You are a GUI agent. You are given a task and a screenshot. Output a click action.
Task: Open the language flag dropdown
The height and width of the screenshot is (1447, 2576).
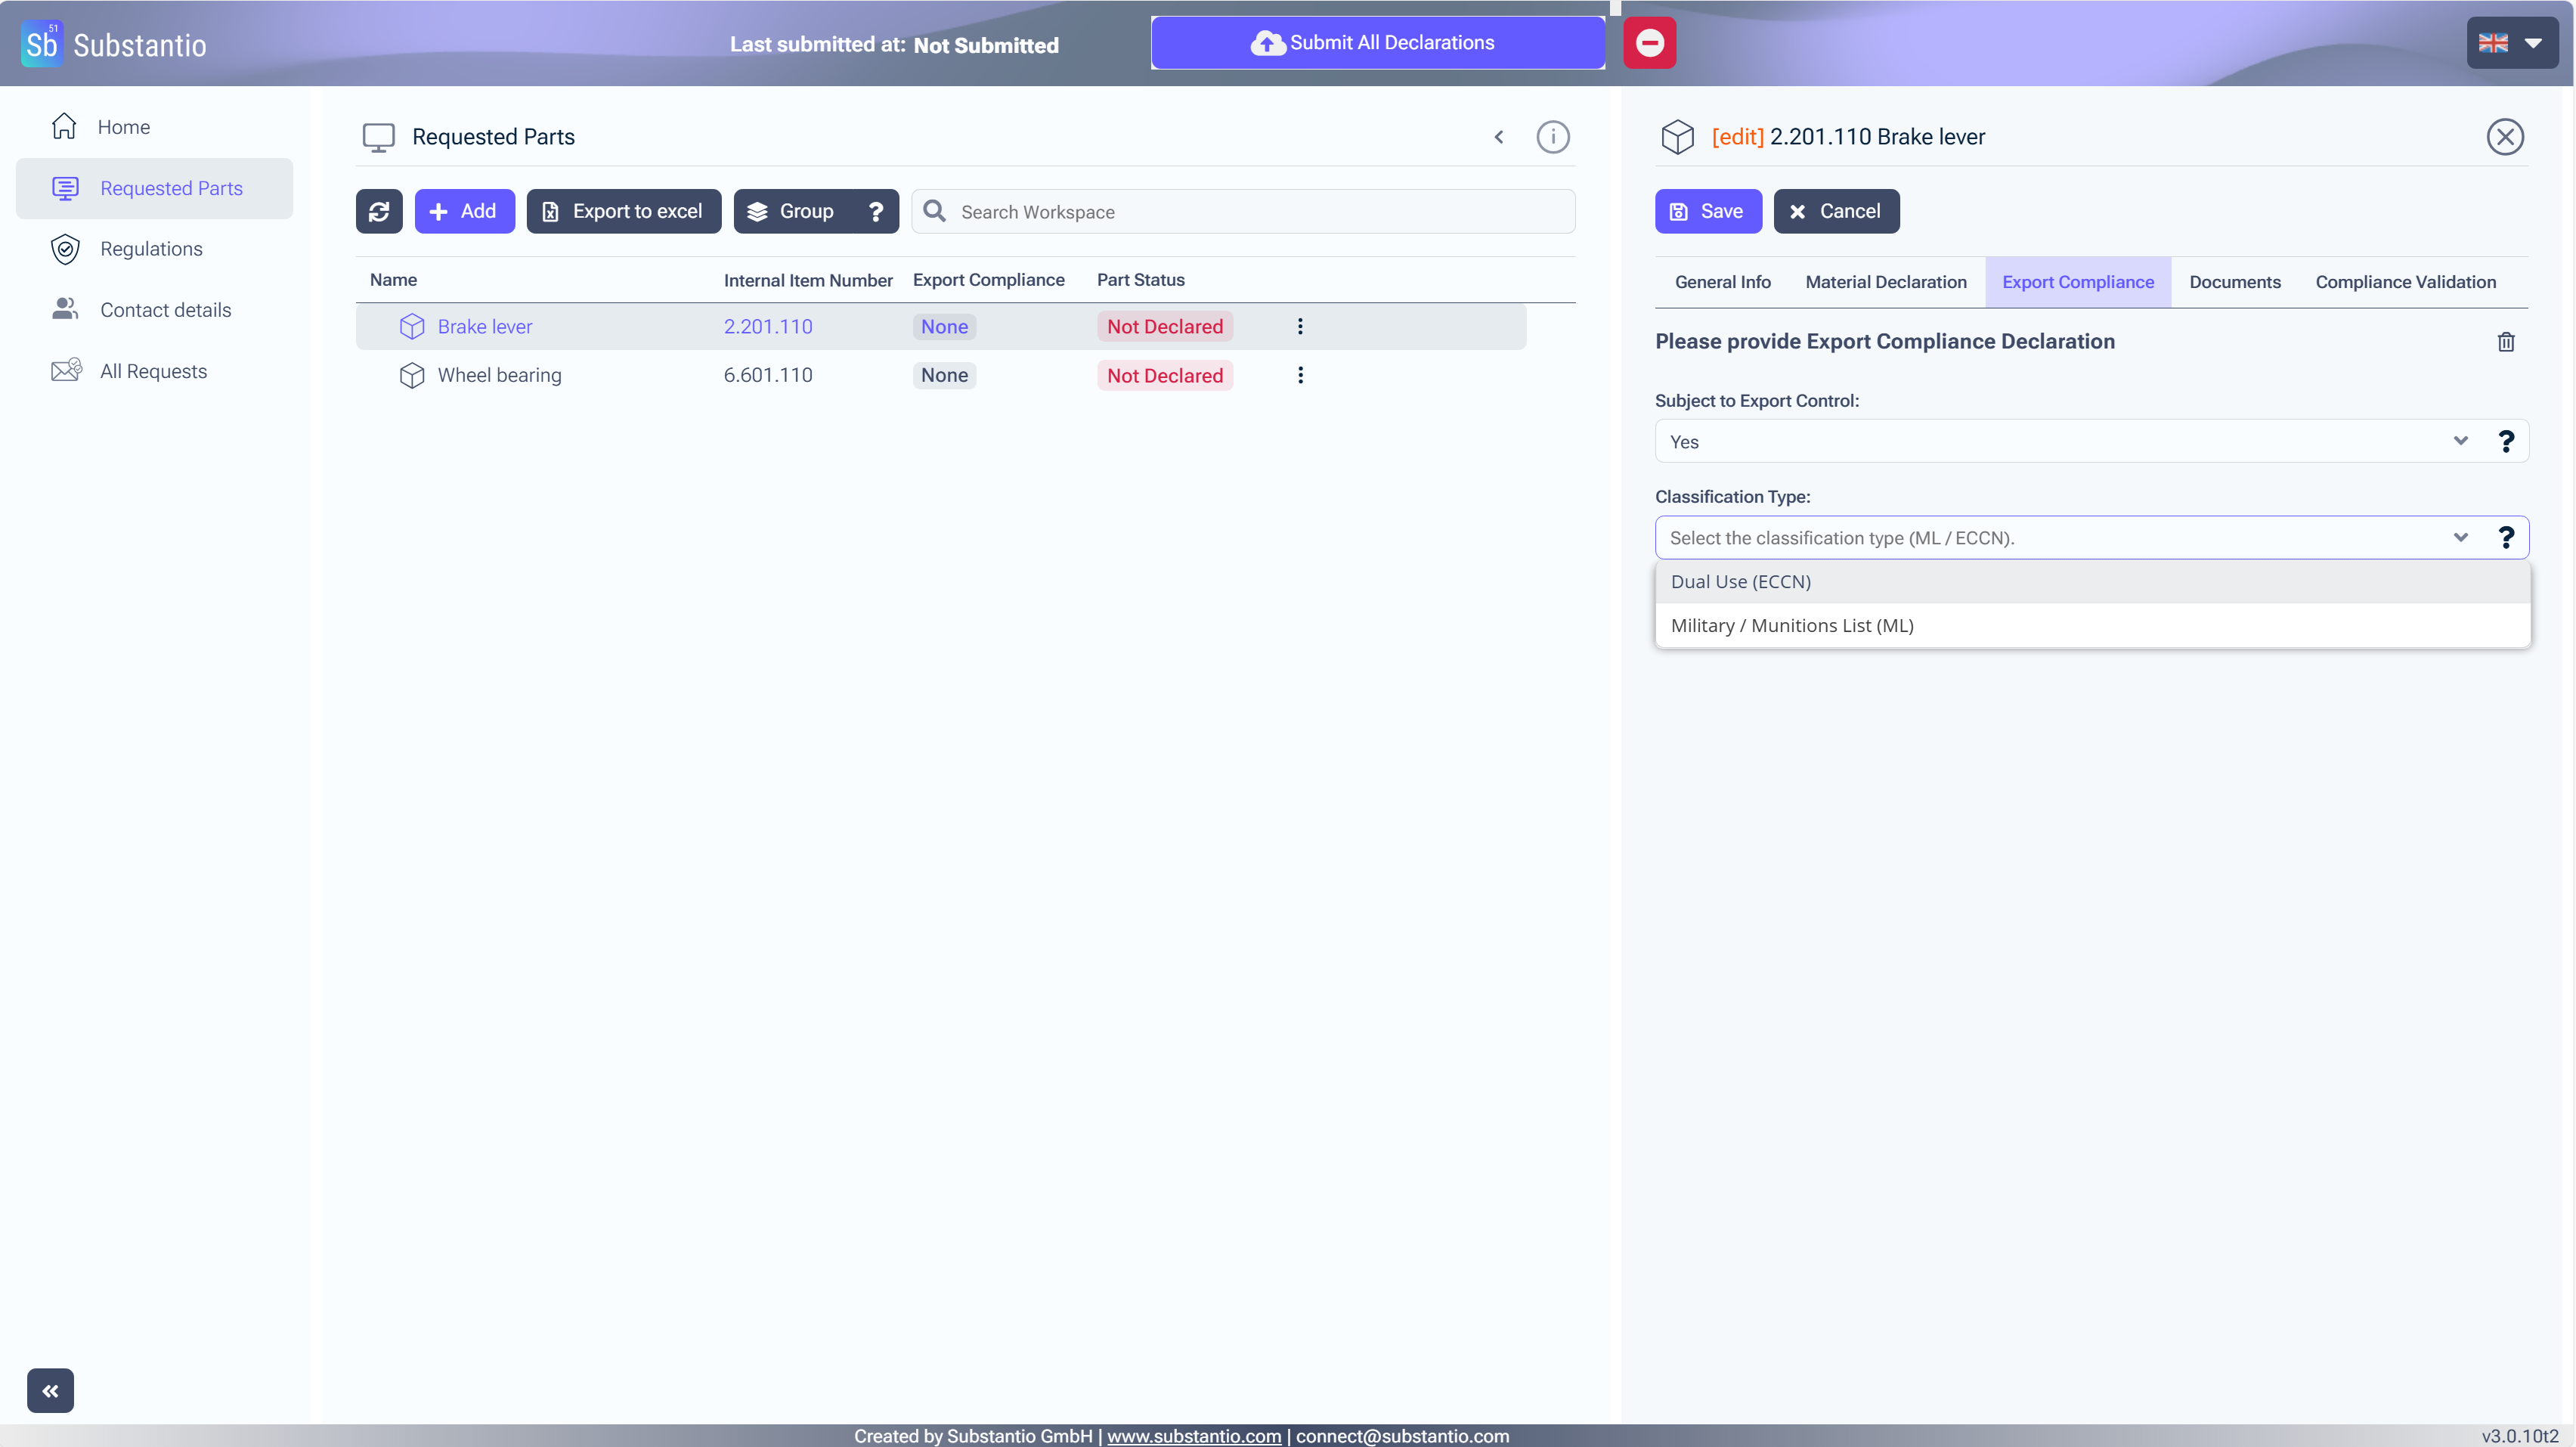pos(2510,43)
